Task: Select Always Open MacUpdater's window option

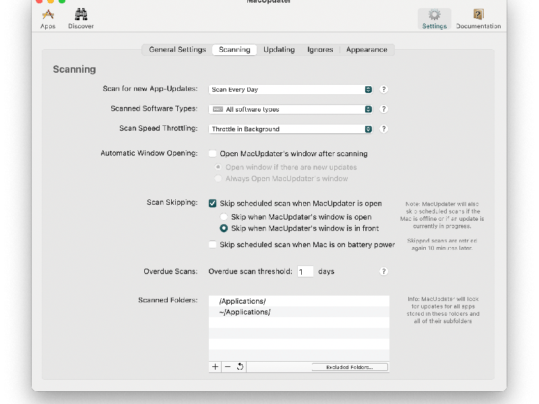Action: [x=218, y=178]
